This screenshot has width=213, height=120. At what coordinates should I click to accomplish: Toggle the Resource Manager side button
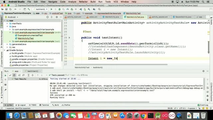(x=1, y=39)
